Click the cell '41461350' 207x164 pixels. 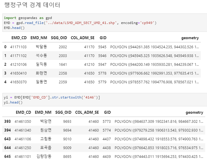pos(23,121)
